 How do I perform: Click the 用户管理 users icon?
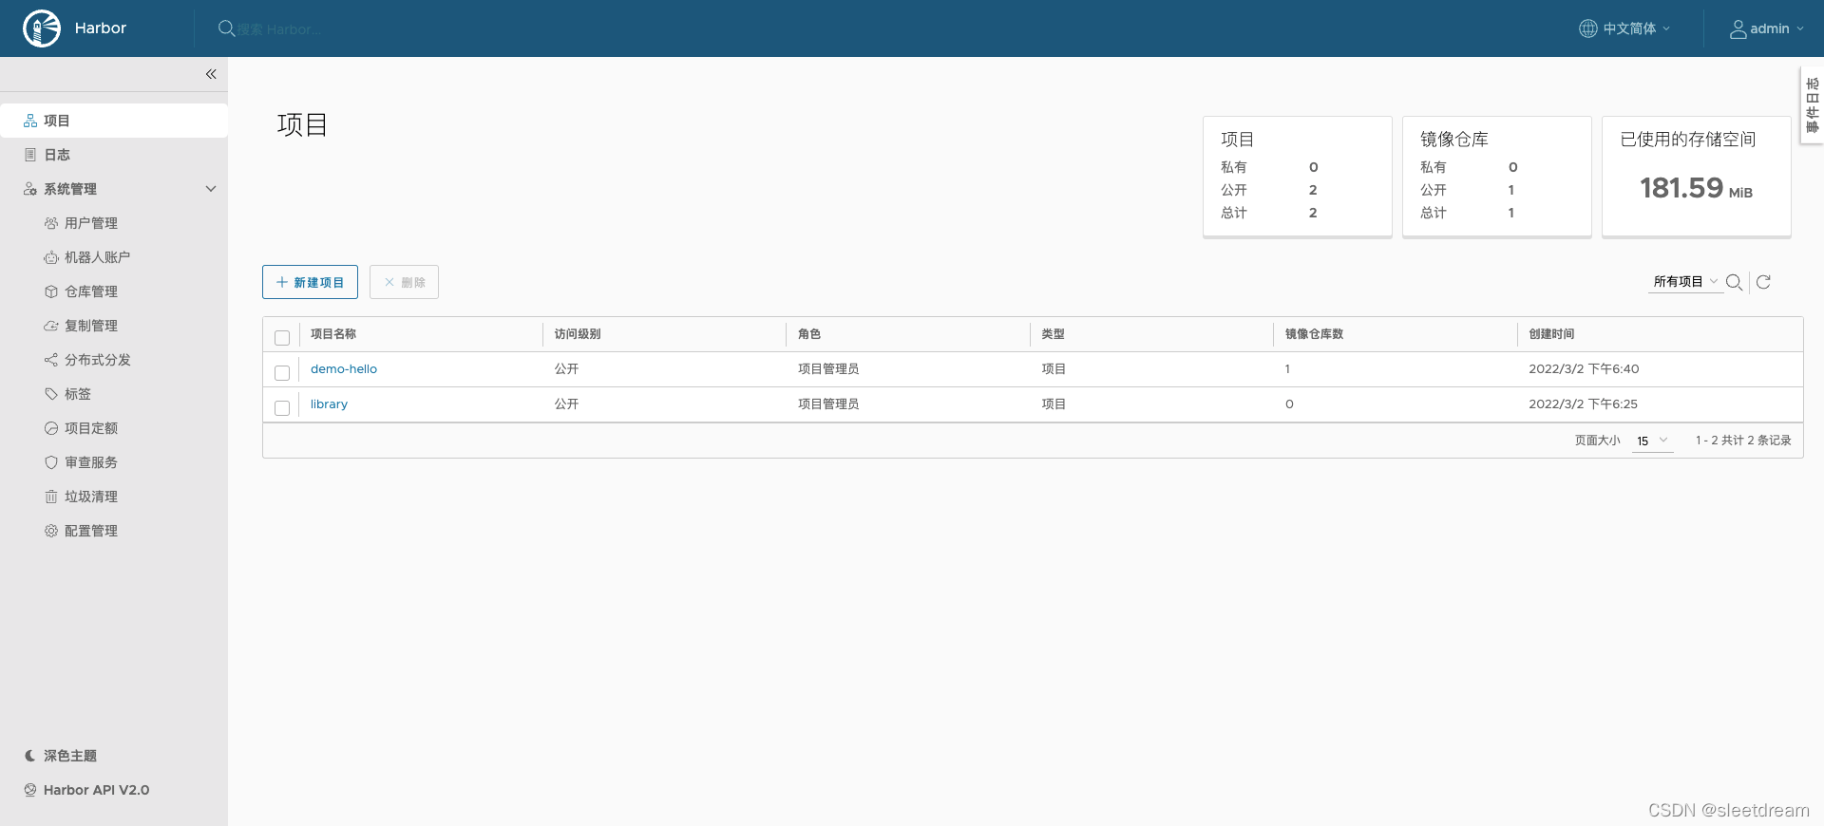pos(51,223)
